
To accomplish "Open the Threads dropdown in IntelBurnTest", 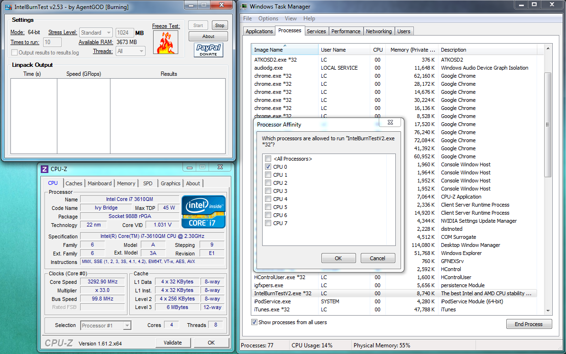I will pos(131,51).
